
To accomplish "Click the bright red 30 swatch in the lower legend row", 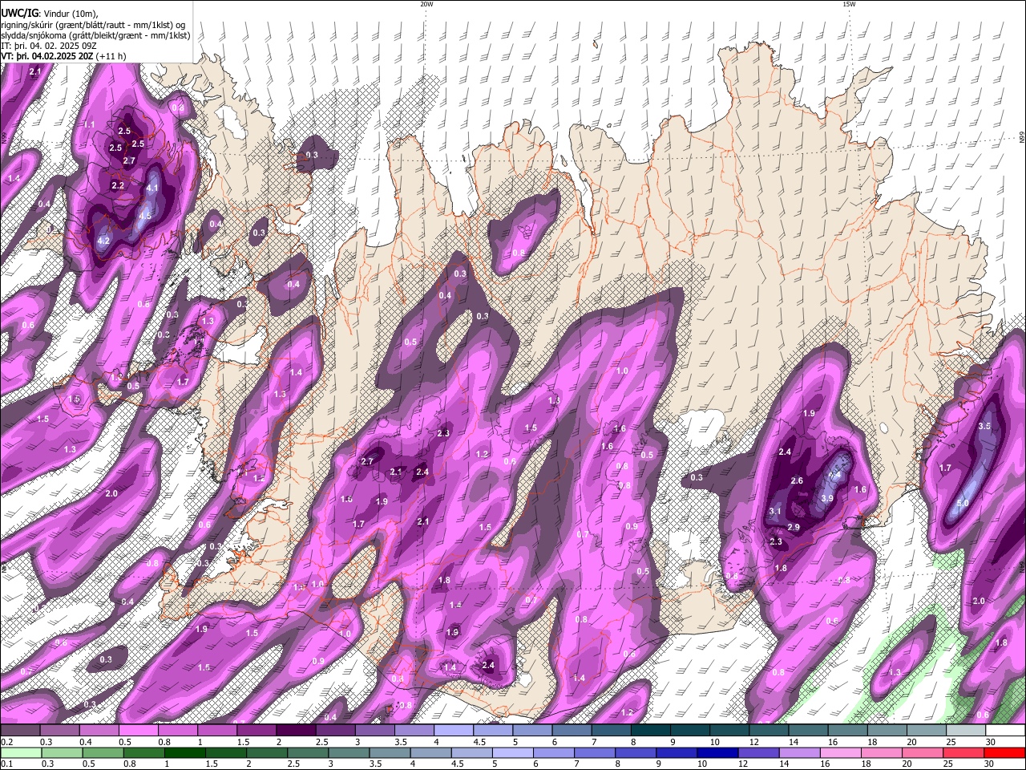I will [x=1004, y=752].
